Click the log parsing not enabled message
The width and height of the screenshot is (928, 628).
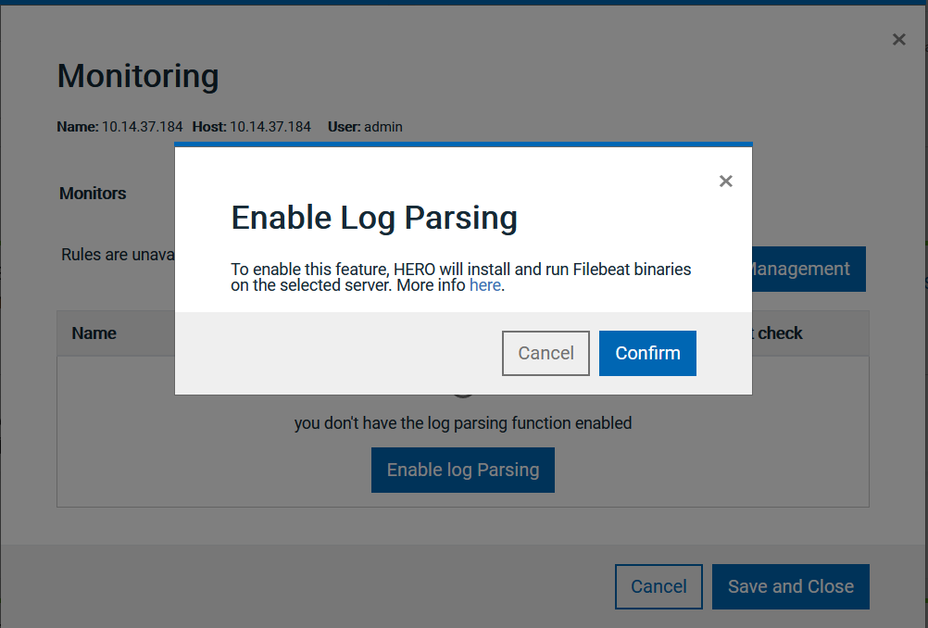(x=462, y=423)
